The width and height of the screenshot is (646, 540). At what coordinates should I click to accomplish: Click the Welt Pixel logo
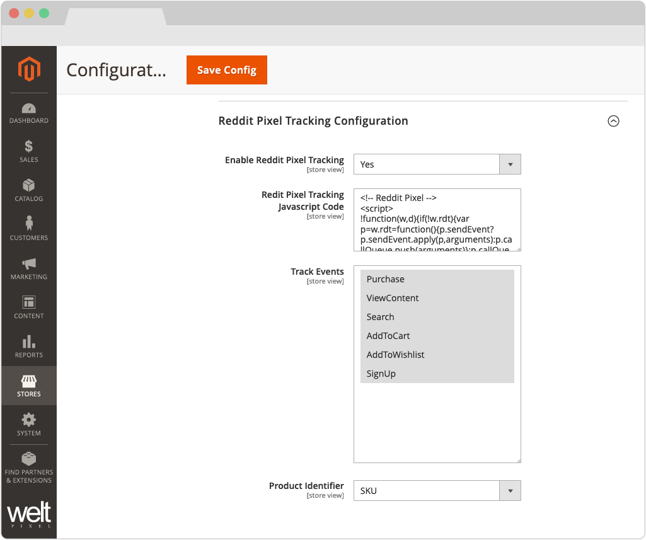(x=29, y=514)
